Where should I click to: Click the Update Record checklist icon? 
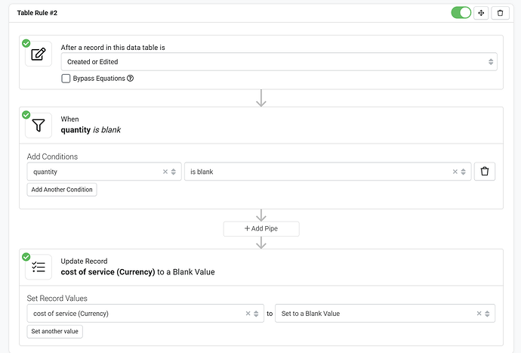pyautogui.click(x=39, y=268)
